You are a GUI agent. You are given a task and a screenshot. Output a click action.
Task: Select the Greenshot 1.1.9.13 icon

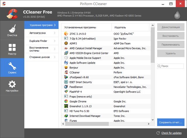click(x=66, y=106)
